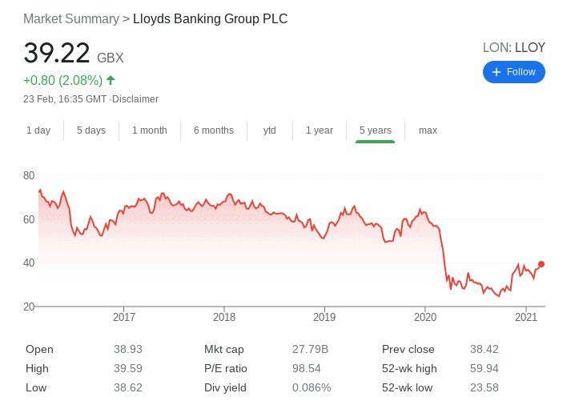Click the 2020 label on chart axis
Image resolution: width=583 pixels, height=409 pixels.
coord(425,317)
